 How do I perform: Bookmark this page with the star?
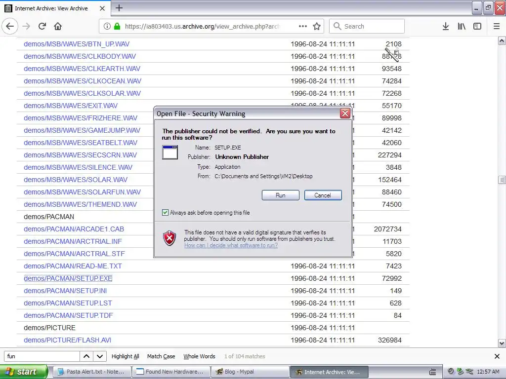point(317,27)
